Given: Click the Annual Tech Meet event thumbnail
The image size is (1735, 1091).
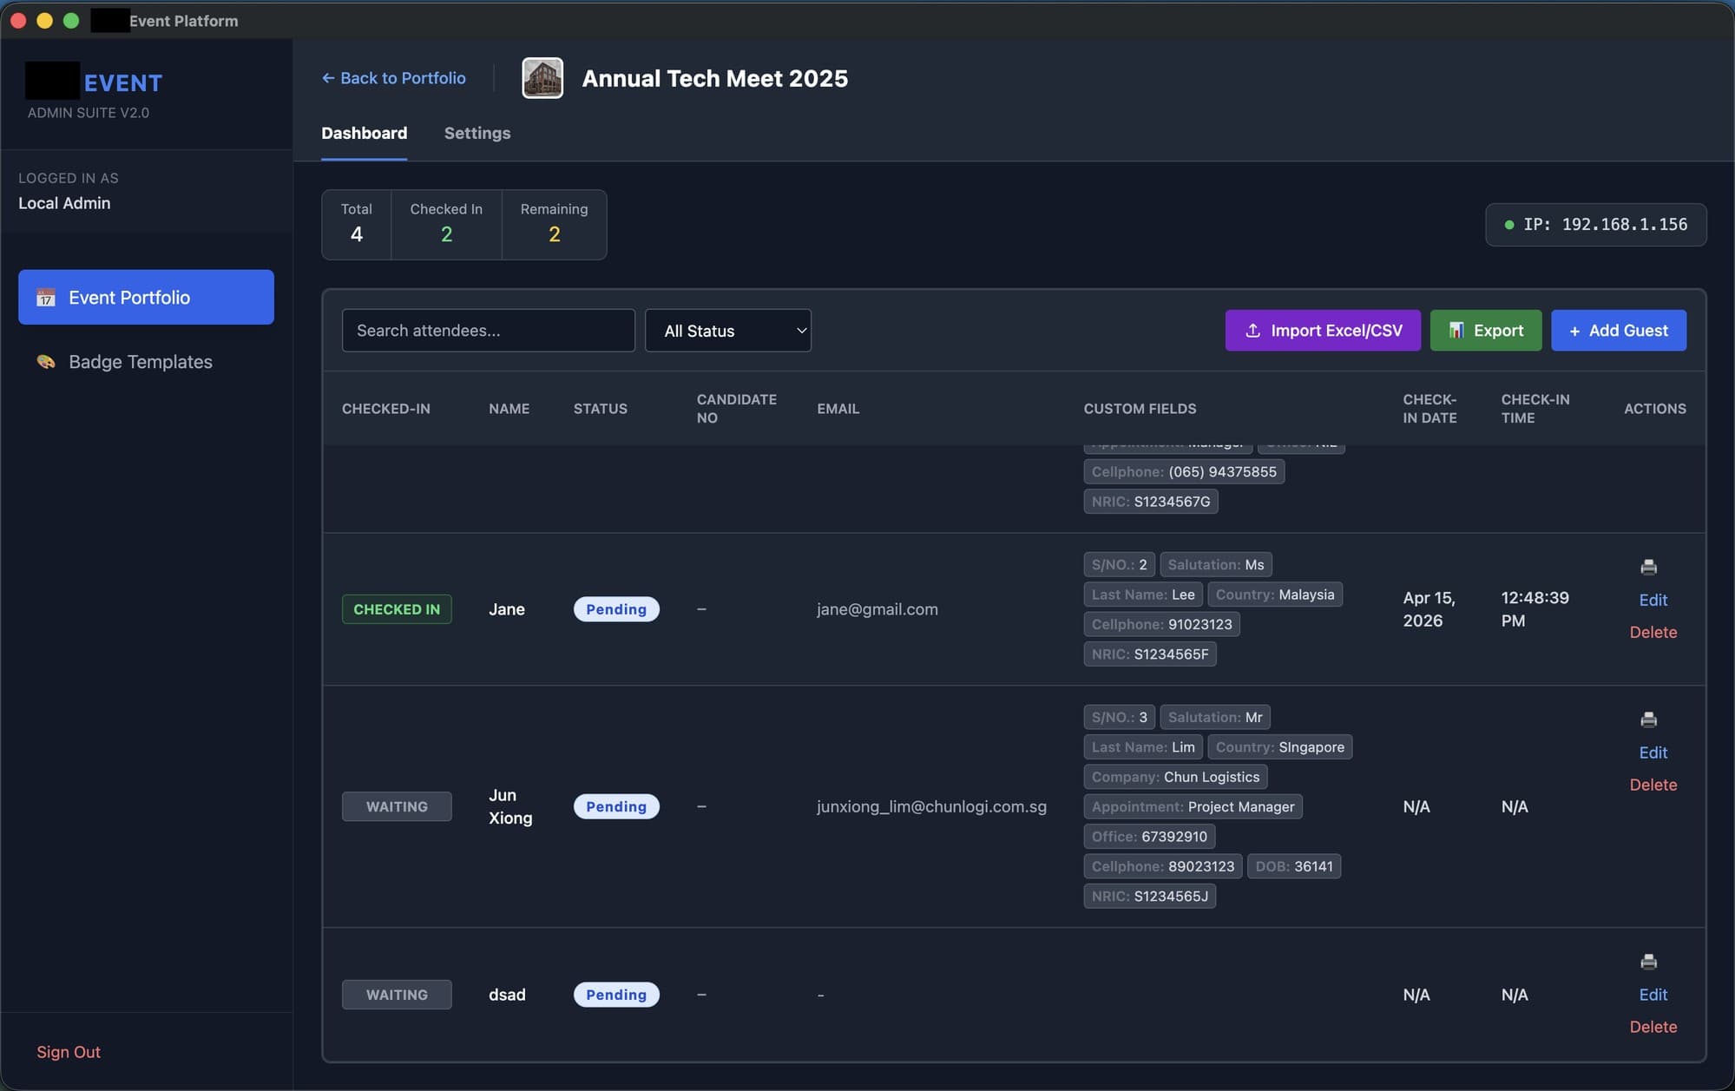Looking at the screenshot, I should 542,78.
